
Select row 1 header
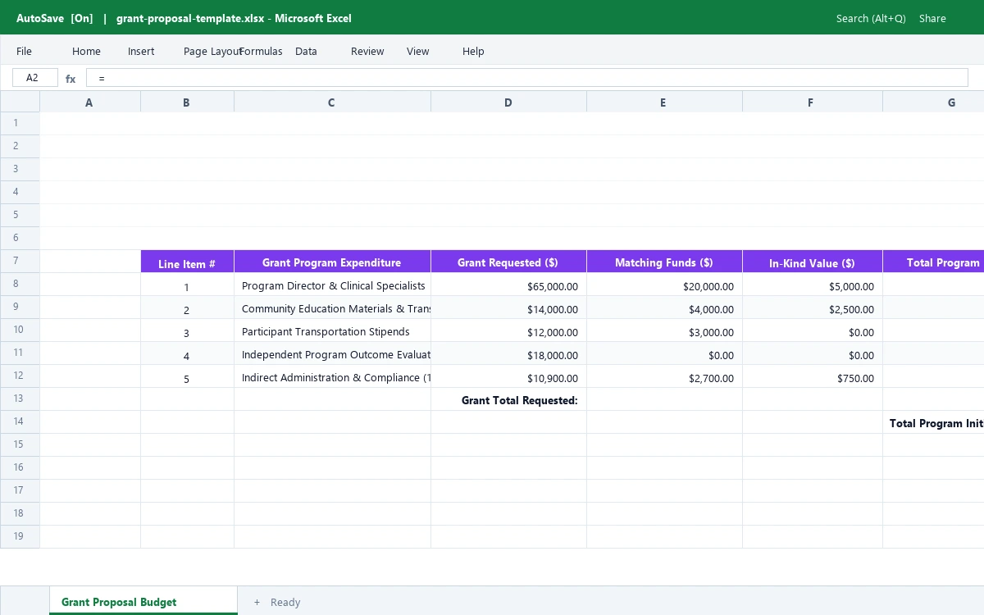pyautogui.click(x=20, y=123)
